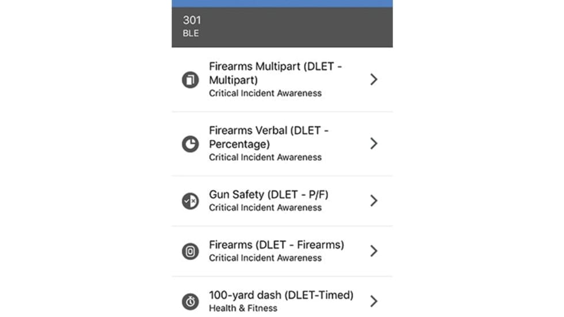This screenshot has height=317, width=564.
Task: Click Critical Incident Awareness under Firearms Multipart
Action: pyautogui.click(x=265, y=93)
